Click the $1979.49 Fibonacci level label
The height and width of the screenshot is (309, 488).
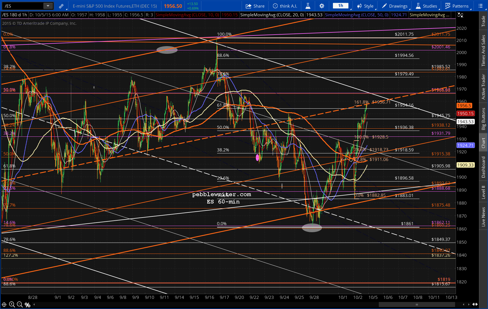tap(404, 74)
